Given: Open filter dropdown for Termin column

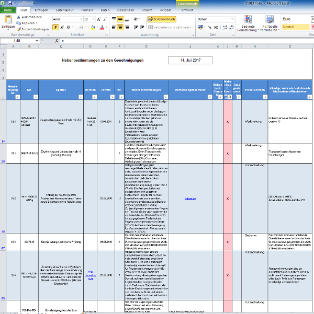Looking at the screenshot, I should point(112,97).
